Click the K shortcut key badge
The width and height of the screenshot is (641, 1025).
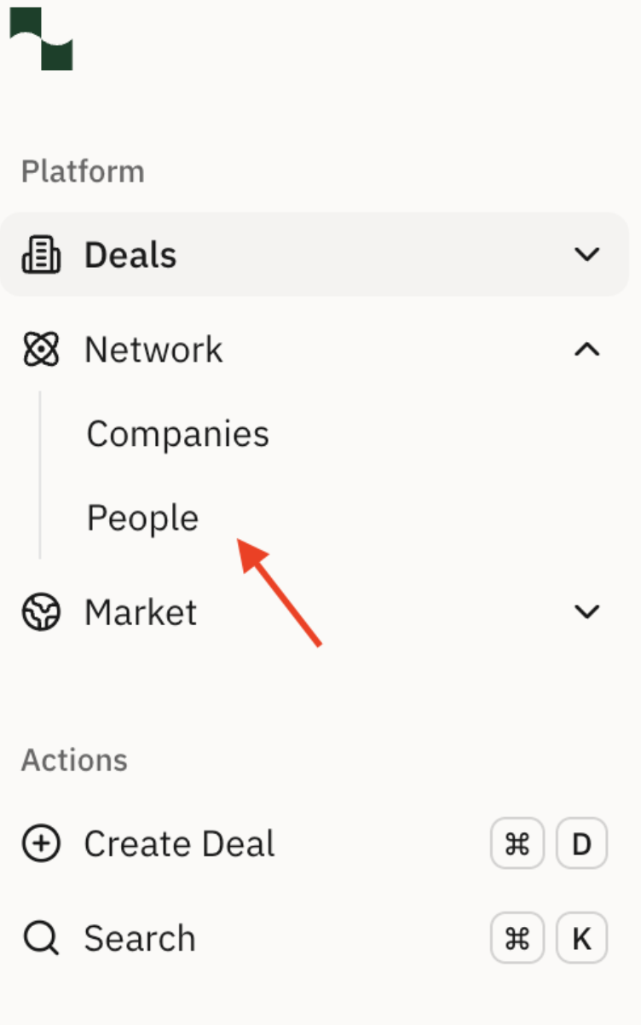pos(581,939)
